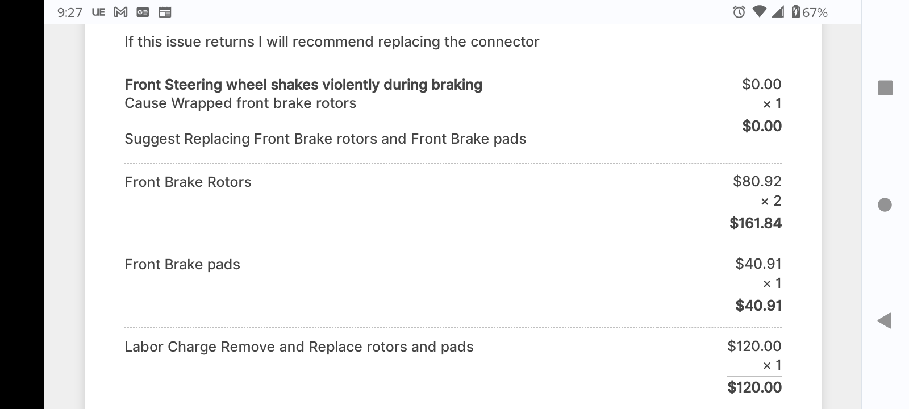Tap the battery icon showing 67%
The image size is (909, 409).
click(x=797, y=12)
